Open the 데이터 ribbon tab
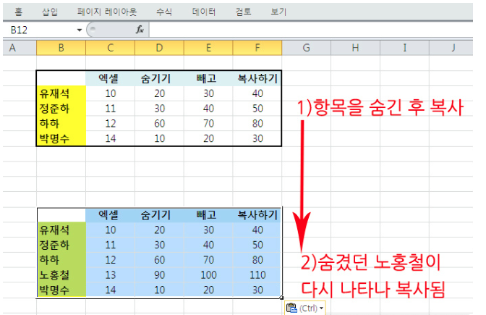This screenshot has width=486, height=315. pyautogui.click(x=204, y=12)
